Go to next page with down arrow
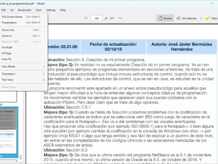 120,18
